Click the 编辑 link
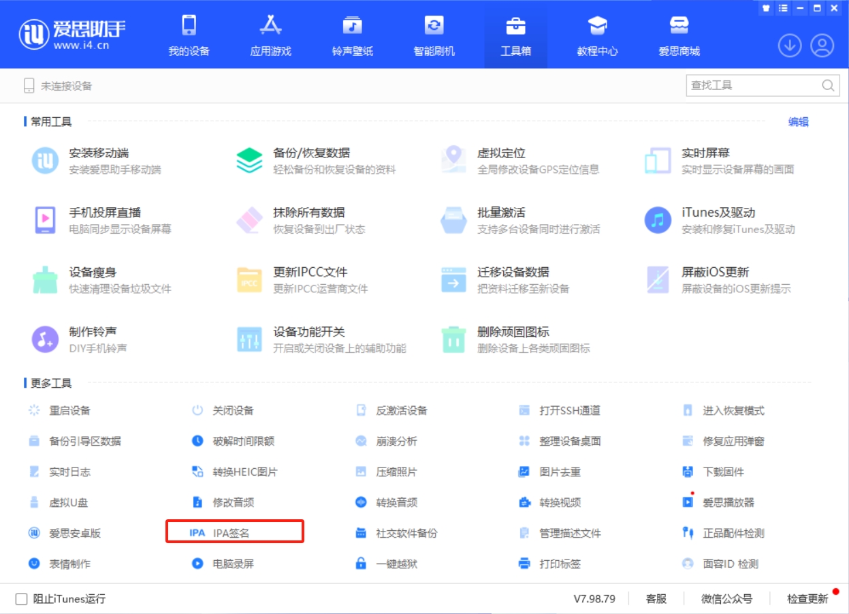This screenshot has height=614, width=849. click(x=799, y=122)
